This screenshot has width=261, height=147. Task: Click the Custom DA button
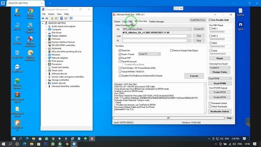pyautogui.click(x=199, y=29)
